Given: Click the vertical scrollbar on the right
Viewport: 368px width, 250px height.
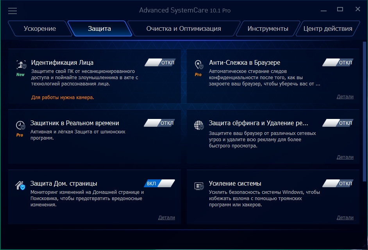Looking at the screenshot, I should [x=364, y=112].
